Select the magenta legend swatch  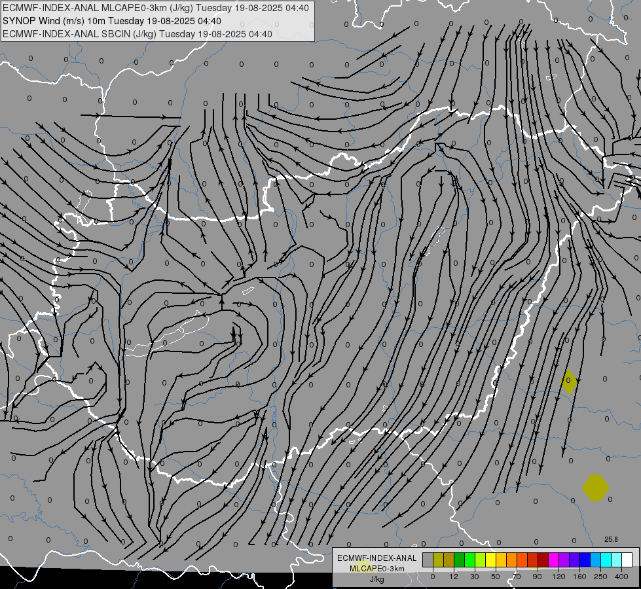(553, 560)
